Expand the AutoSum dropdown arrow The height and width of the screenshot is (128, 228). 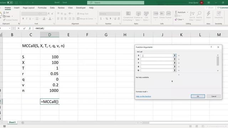[x=187, y=12]
